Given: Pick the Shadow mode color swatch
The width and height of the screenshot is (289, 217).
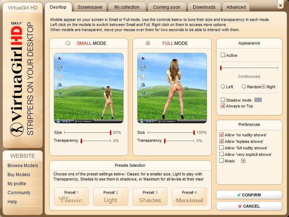Looking at the screenshot, I should 258,100.
